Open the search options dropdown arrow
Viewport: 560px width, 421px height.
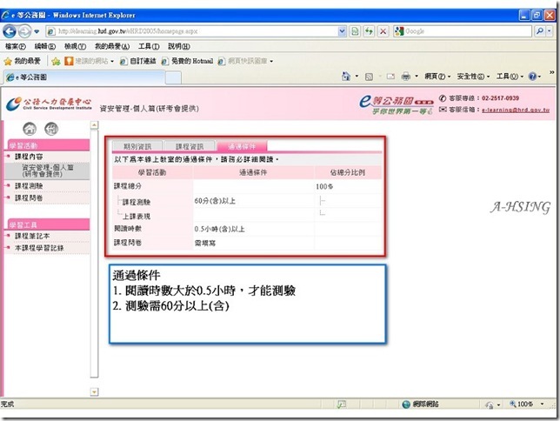pos(550,31)
